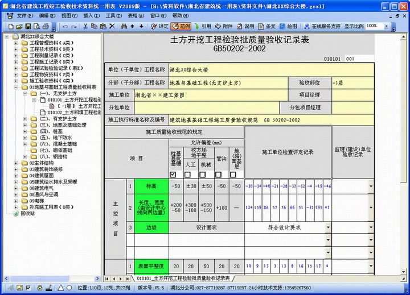This screenshot has height=295, width=410.
Task: Open print preview magnifier icon
Action: coord(37,26)
